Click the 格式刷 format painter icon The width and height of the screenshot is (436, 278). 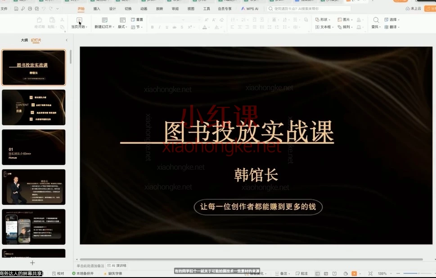(x=40, y=20)
